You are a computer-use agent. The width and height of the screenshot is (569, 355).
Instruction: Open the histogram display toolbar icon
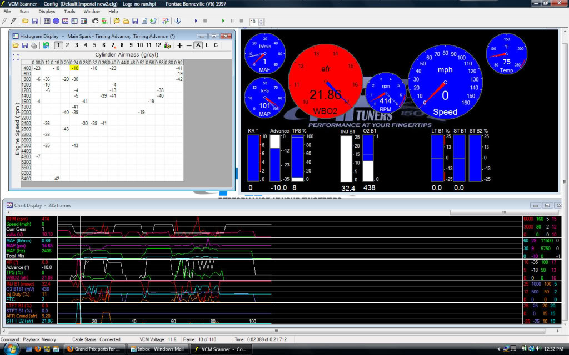74,21
